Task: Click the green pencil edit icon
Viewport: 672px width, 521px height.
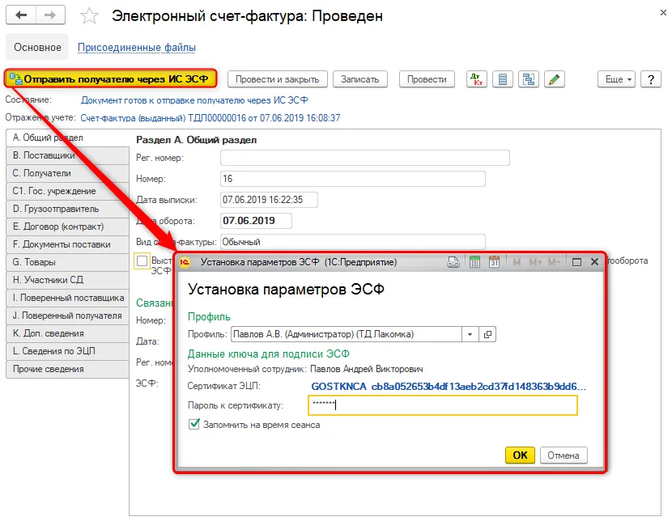Action: click(554, 79)
